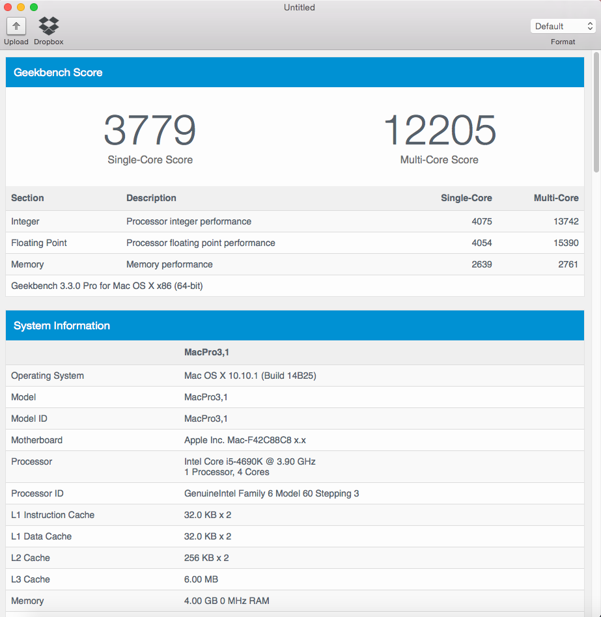Click the Single-Core column header
This screenshot has width=601, height=617.
[466, 198]
